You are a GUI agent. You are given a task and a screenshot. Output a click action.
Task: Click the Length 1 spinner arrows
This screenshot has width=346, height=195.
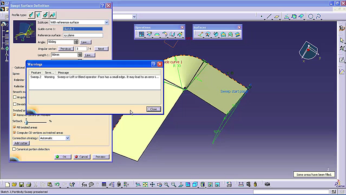point(80,55)
